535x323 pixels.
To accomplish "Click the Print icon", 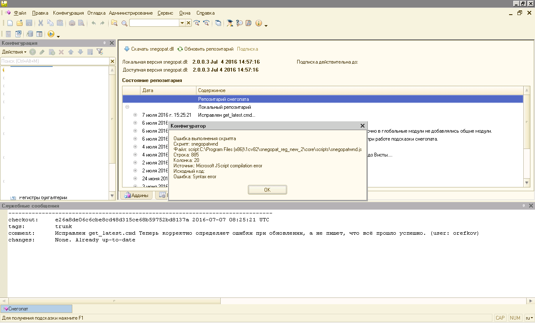I will coord(72,23).
